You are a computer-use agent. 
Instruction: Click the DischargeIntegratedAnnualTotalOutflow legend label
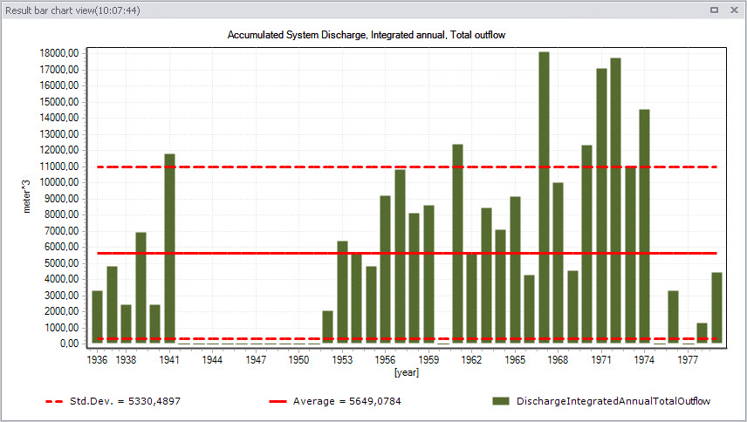click(613, 401)
